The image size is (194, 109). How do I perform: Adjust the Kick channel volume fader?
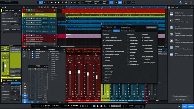[x=79, y=71]
